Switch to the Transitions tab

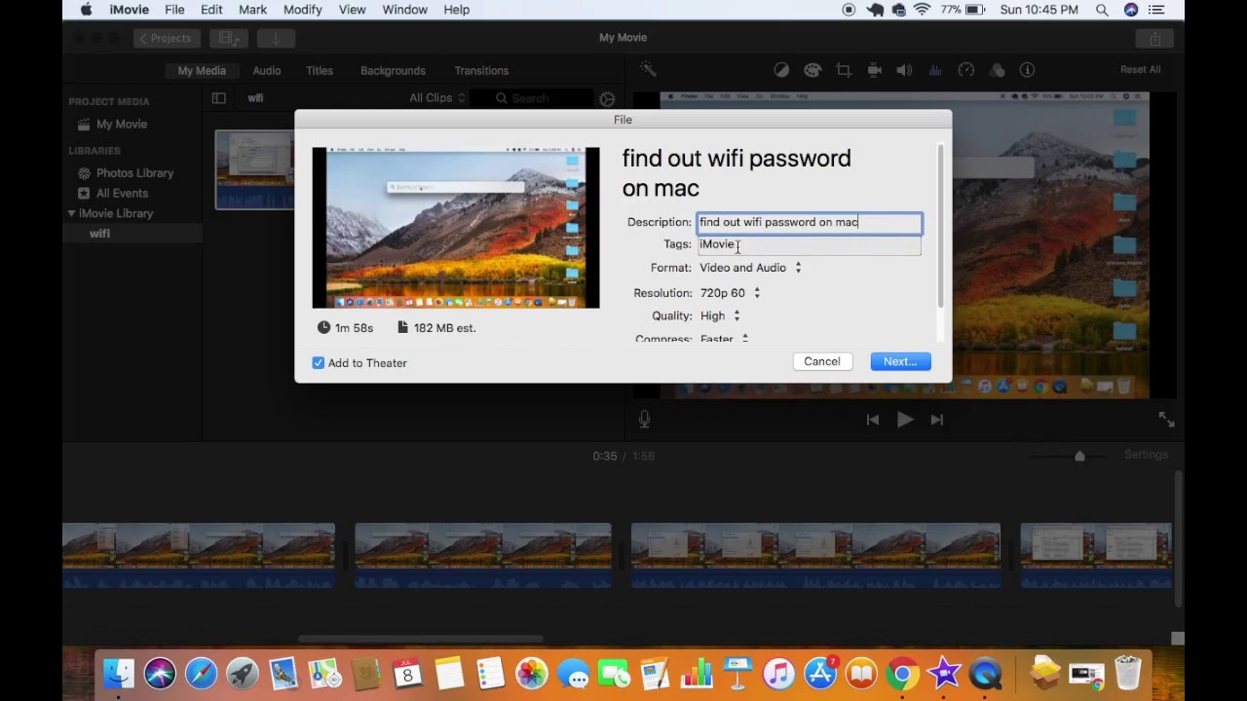click(x=481, y=71)
